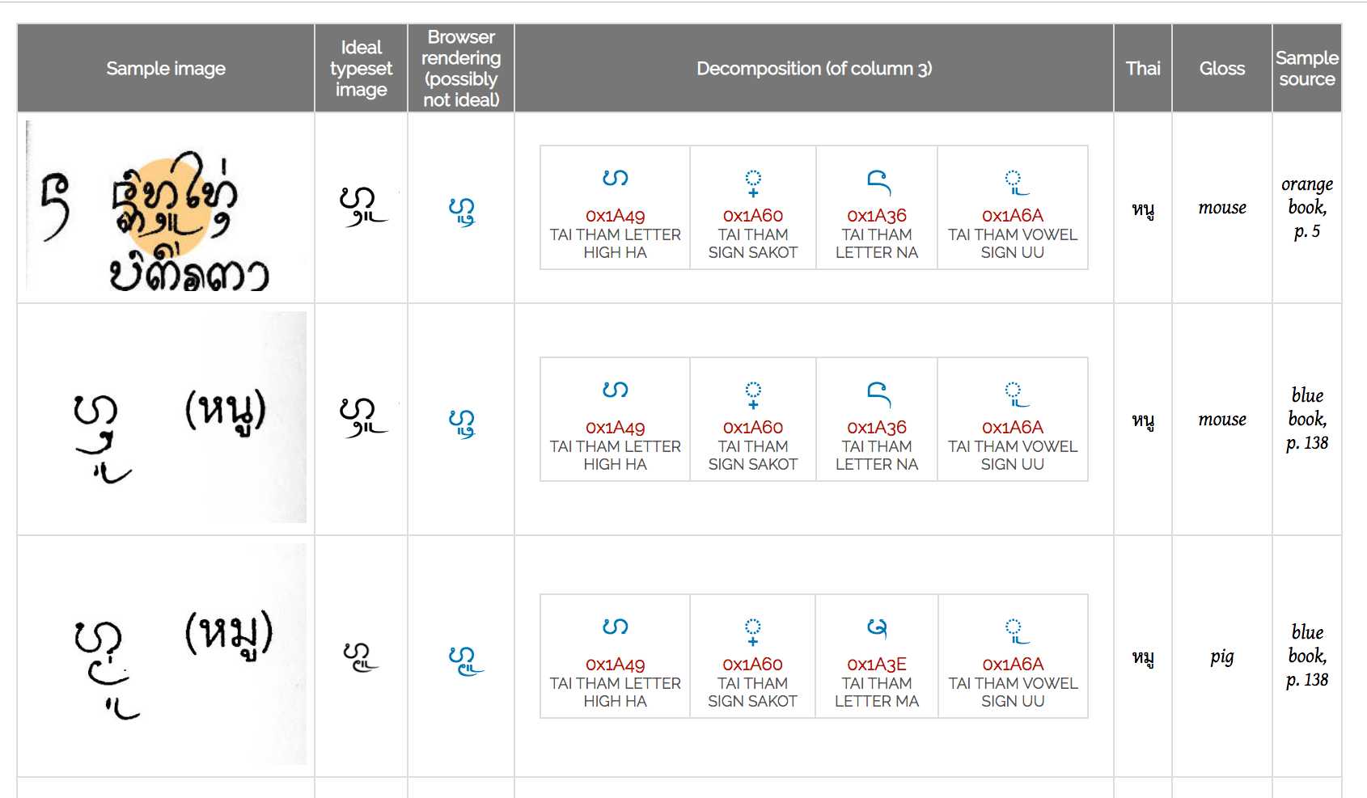Open the 0x1A3E code point link
The width and height of the screenshot is (1367, 798).
pos(876,664)
